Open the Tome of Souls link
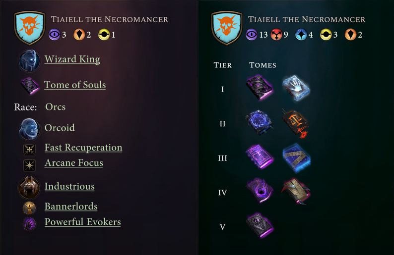394x255 pixels. (x=75, y=85)
